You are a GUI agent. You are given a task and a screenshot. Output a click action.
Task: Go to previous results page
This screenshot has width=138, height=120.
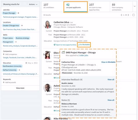coord(121,15)
